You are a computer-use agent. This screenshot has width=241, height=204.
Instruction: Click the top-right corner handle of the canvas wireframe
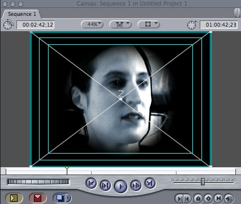click(x=210, y=32)
